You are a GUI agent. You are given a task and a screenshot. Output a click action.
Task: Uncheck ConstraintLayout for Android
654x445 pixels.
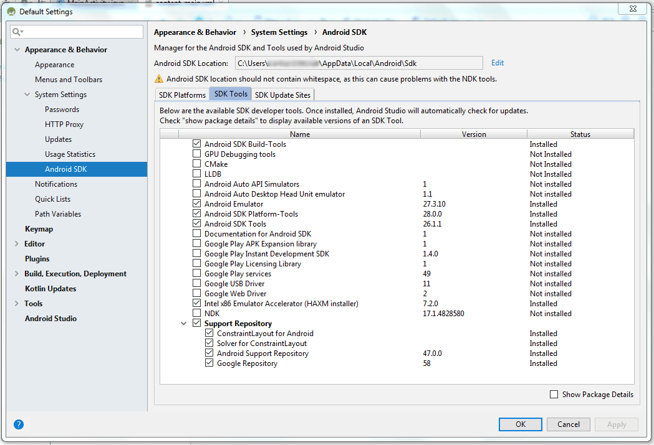(209, 333)
